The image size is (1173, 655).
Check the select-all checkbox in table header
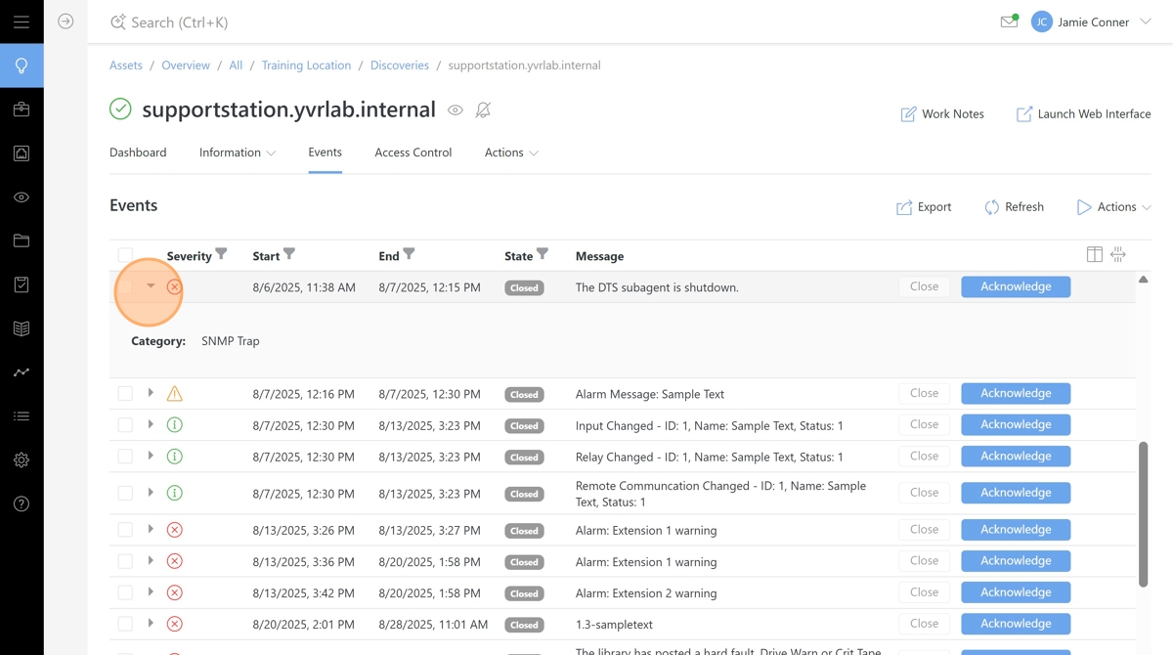[x=125, y=256]
